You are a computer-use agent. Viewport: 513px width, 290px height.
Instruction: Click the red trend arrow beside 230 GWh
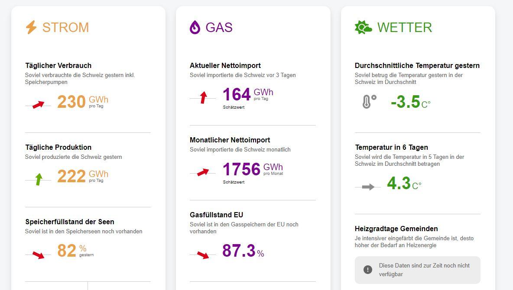coord(38,105)
